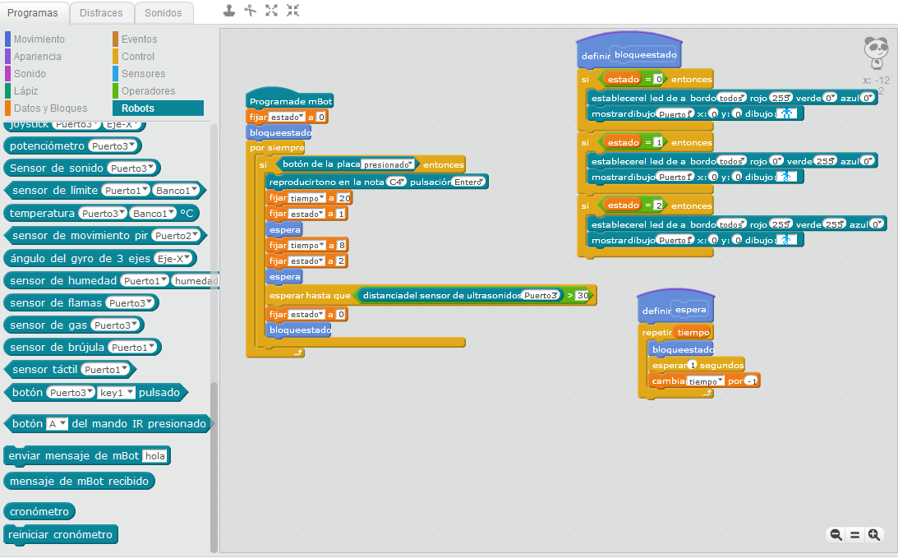Open letter dropdown on mando IR block
The image size is (898, 558).
click(58, 424)
